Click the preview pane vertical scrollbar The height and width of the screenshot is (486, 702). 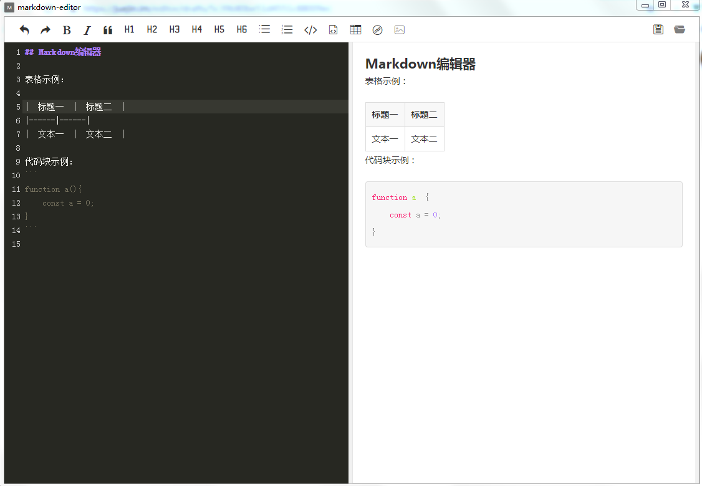click(698, 263)
